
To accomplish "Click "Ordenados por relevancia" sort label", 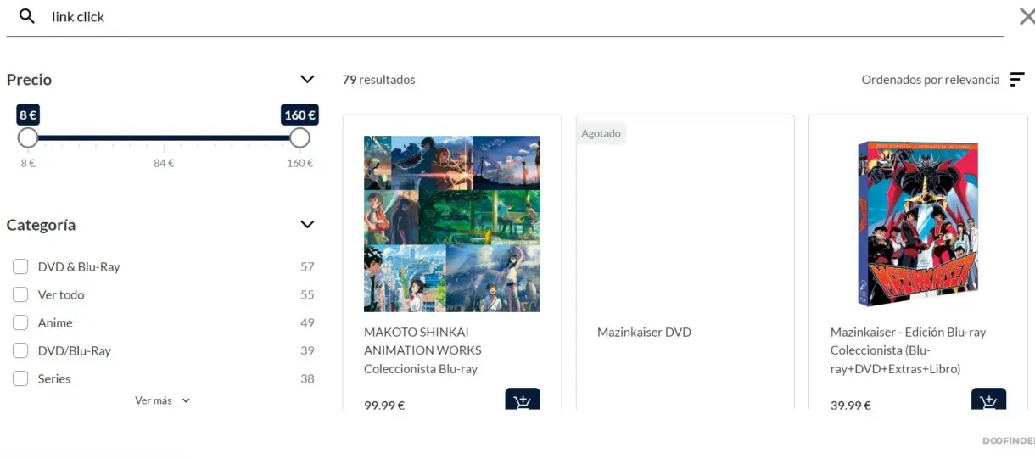I will 931,79.
